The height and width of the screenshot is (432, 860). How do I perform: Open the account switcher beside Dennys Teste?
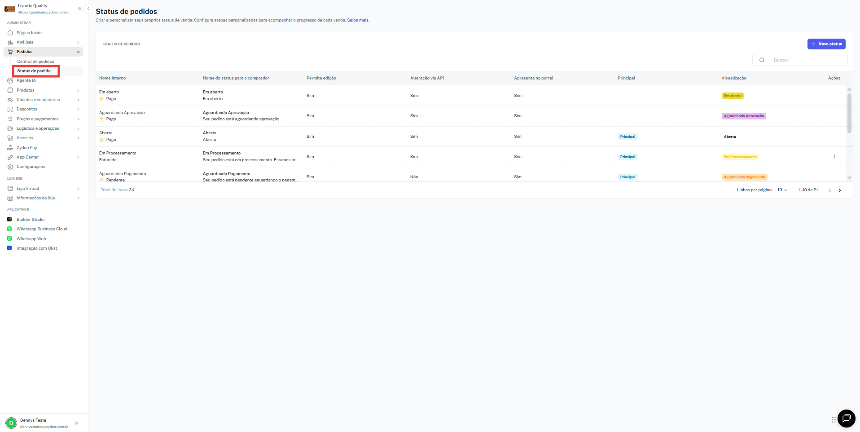pyautogui.click(x=76, y=423)
